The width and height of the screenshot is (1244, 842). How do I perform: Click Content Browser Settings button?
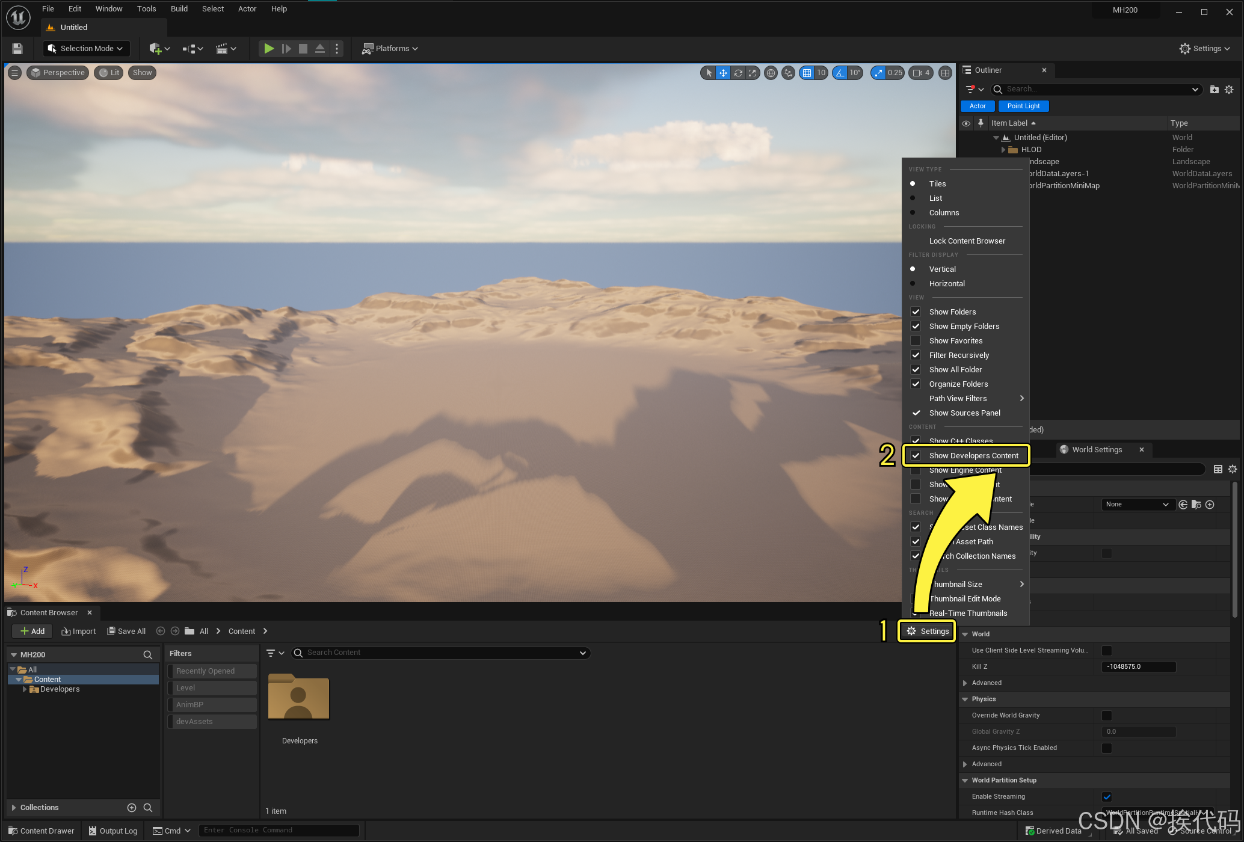click(928, 631)
